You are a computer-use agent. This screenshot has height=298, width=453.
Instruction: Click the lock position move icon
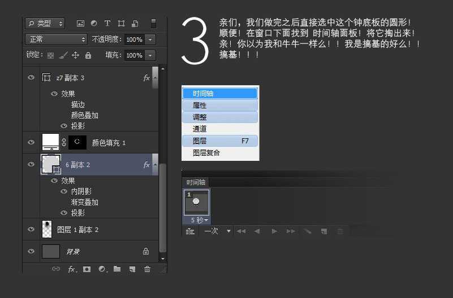coord(76,55)
